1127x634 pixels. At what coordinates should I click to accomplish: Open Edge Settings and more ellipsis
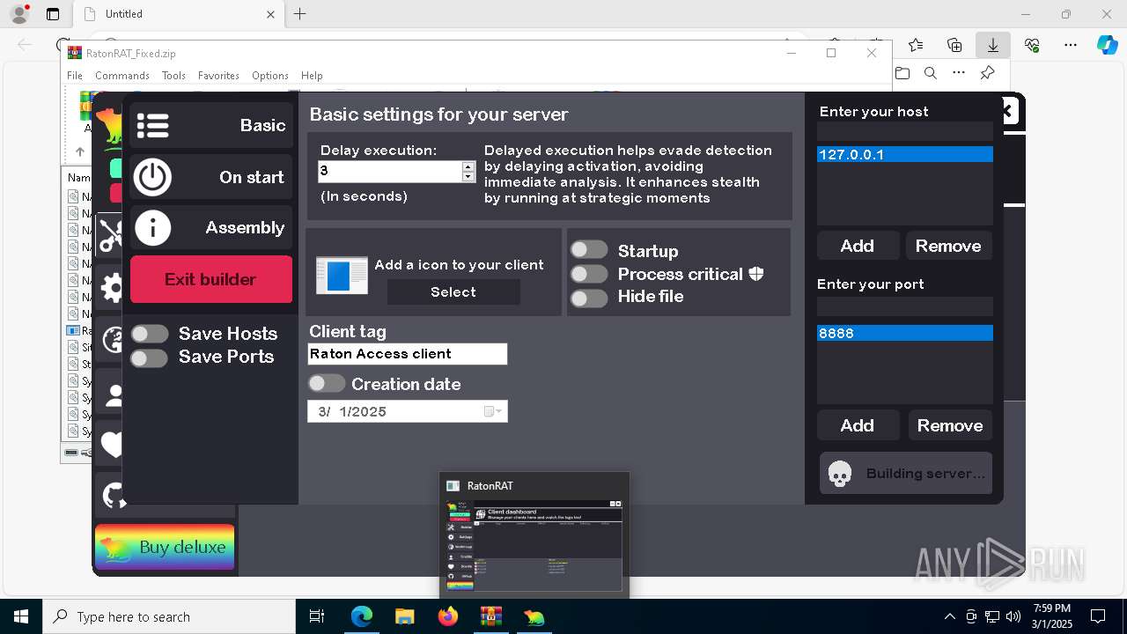pos(1071,45)
